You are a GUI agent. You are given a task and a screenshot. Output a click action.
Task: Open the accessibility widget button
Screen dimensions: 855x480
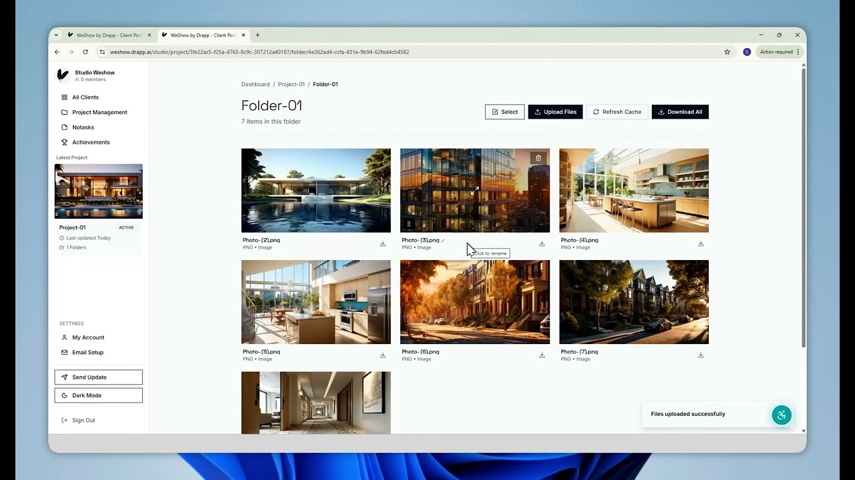click(782, 415)
